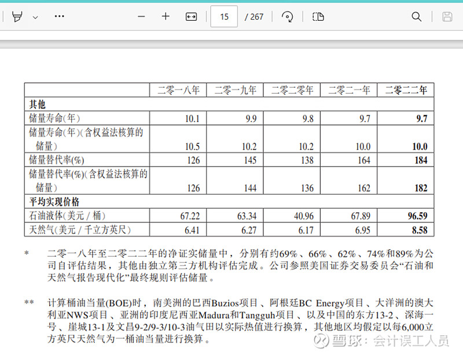Open the search in document tool
Viewport: 463px width, 355px height.
[x=416, y=17]
